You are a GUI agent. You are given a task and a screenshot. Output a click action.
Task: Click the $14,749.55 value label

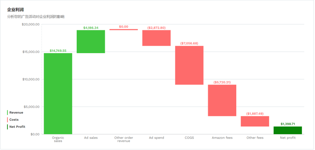(58, 51)
